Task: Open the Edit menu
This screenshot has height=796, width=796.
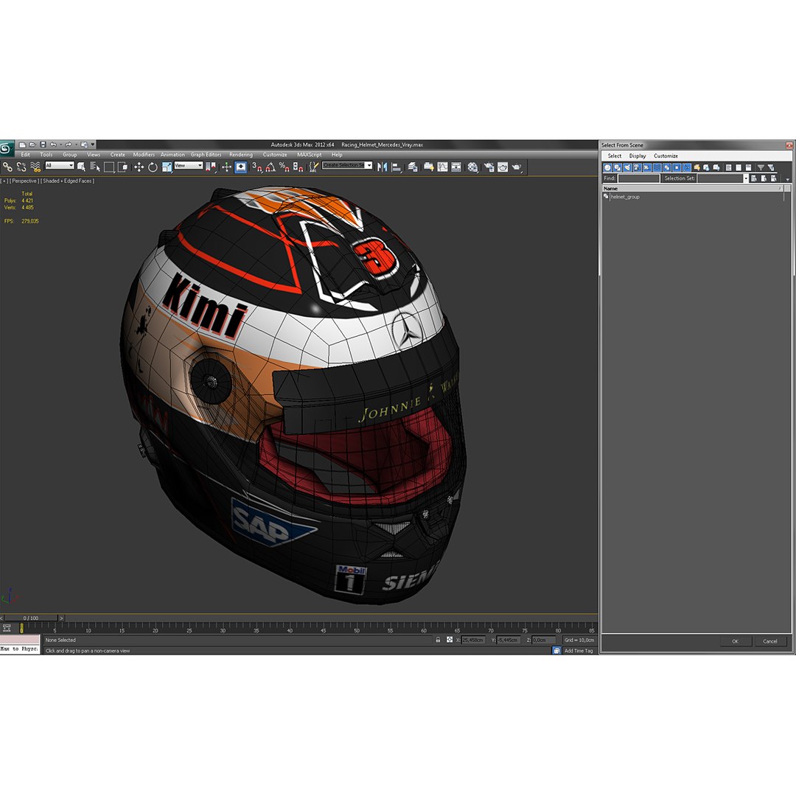Action: point(25,155)
